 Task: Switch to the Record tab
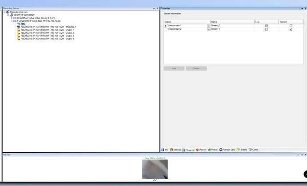coord(201,150)
